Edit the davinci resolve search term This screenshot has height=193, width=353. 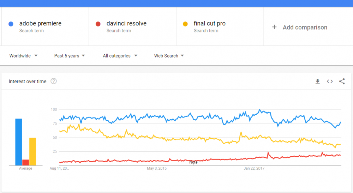126,24
